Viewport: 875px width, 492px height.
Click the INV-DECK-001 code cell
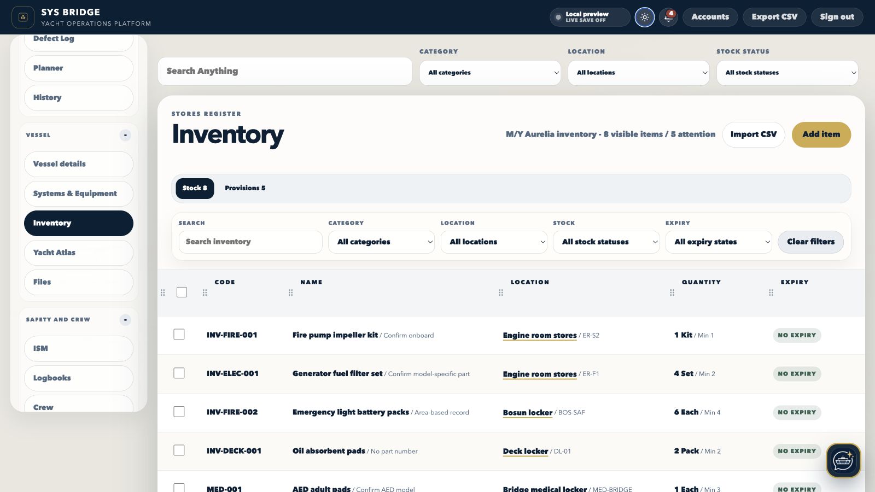click(x=234, y=451)
